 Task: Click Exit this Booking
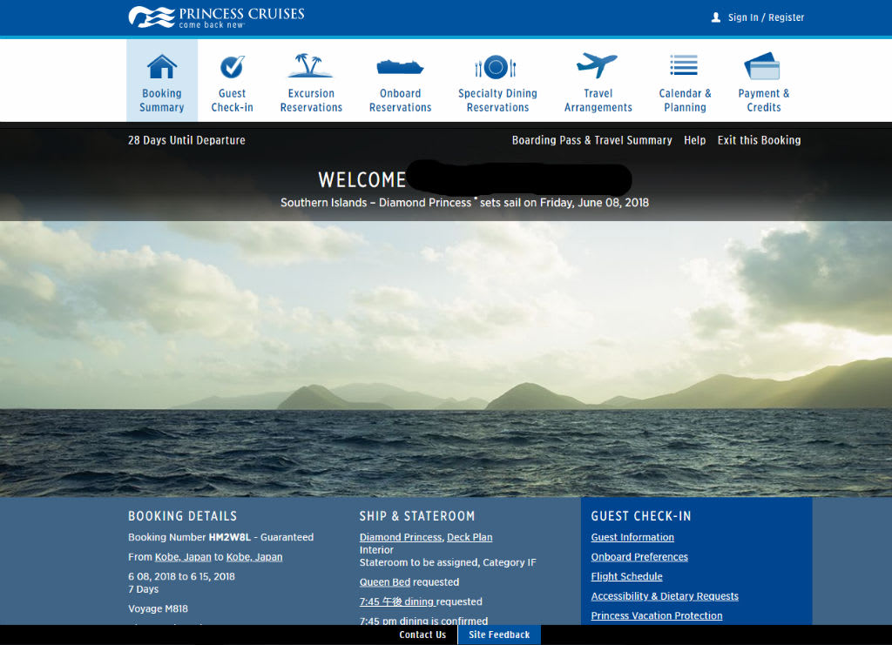tap(759, 140)
